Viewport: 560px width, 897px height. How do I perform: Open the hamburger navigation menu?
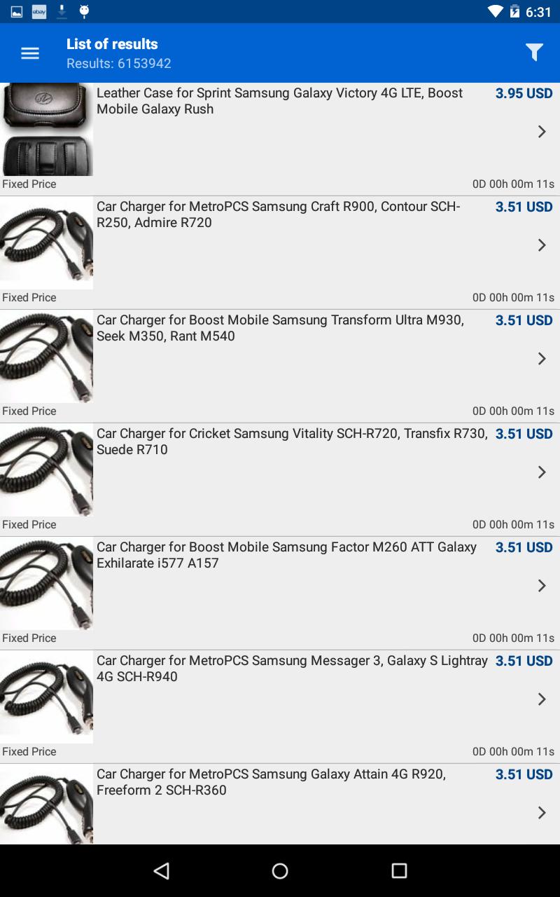(30, 53)
